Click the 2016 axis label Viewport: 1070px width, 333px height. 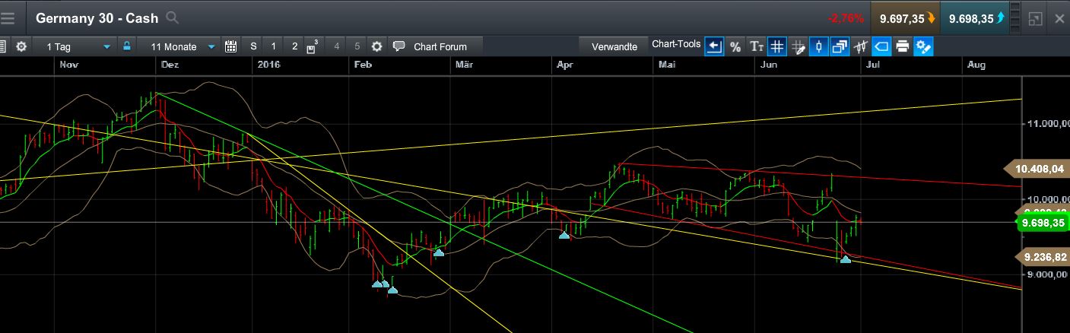[x=268, y=65]
